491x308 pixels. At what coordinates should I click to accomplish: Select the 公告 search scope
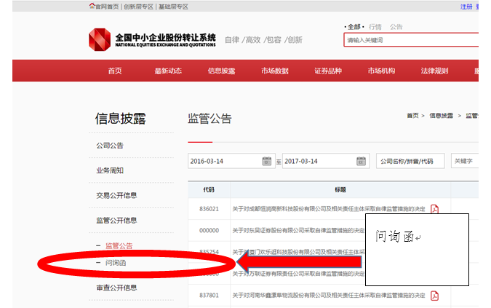396,27
